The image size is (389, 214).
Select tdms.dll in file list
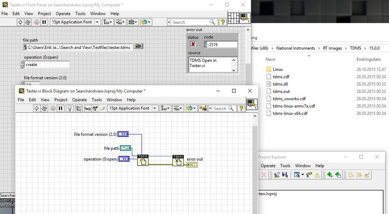[x=280, y=84]
